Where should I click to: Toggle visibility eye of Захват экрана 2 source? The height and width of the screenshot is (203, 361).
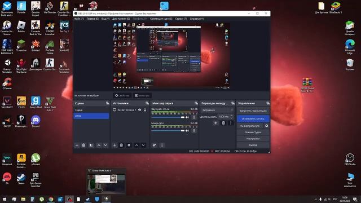[139, 110]
